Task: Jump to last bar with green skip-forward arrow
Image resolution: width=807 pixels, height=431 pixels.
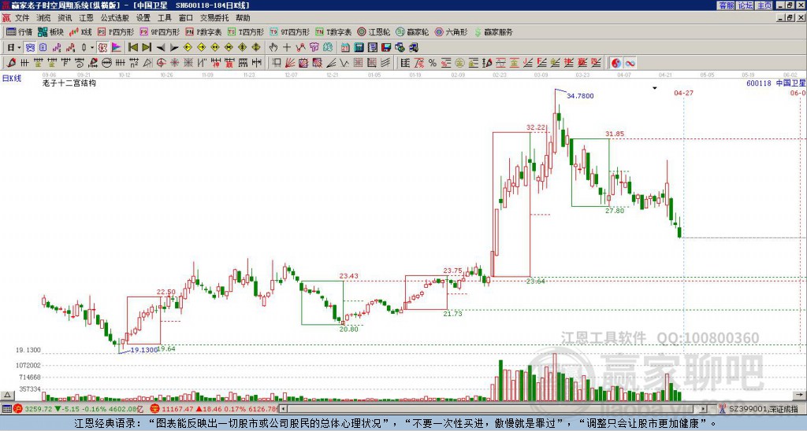Action: [147, 47]
